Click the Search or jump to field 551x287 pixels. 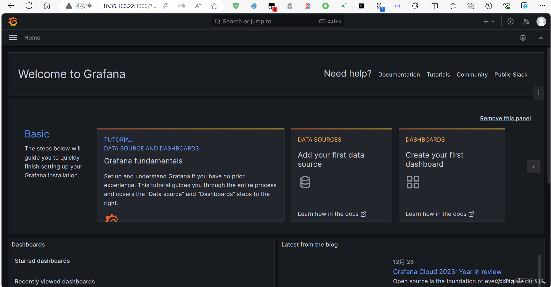tap(266, 21)
